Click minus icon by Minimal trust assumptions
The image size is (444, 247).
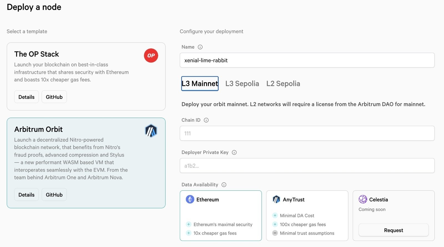tap(275, 233)
